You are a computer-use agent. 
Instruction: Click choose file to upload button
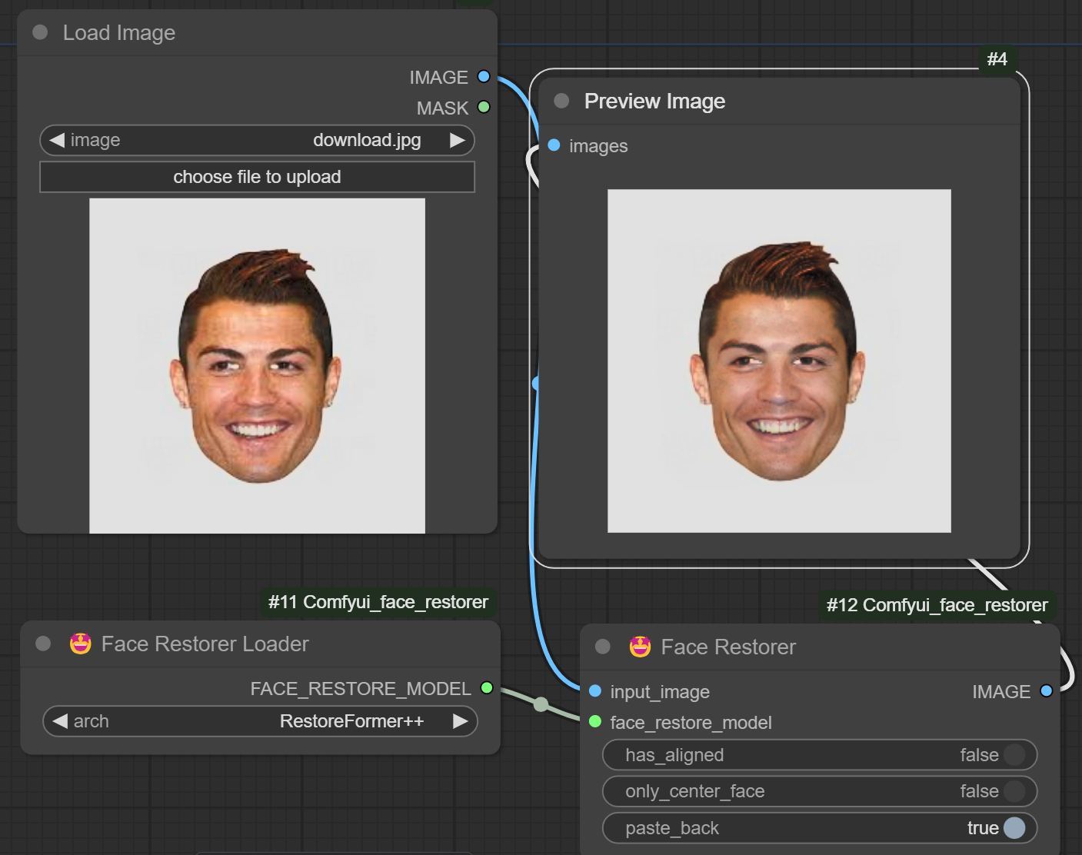click(x=257, y=177)
